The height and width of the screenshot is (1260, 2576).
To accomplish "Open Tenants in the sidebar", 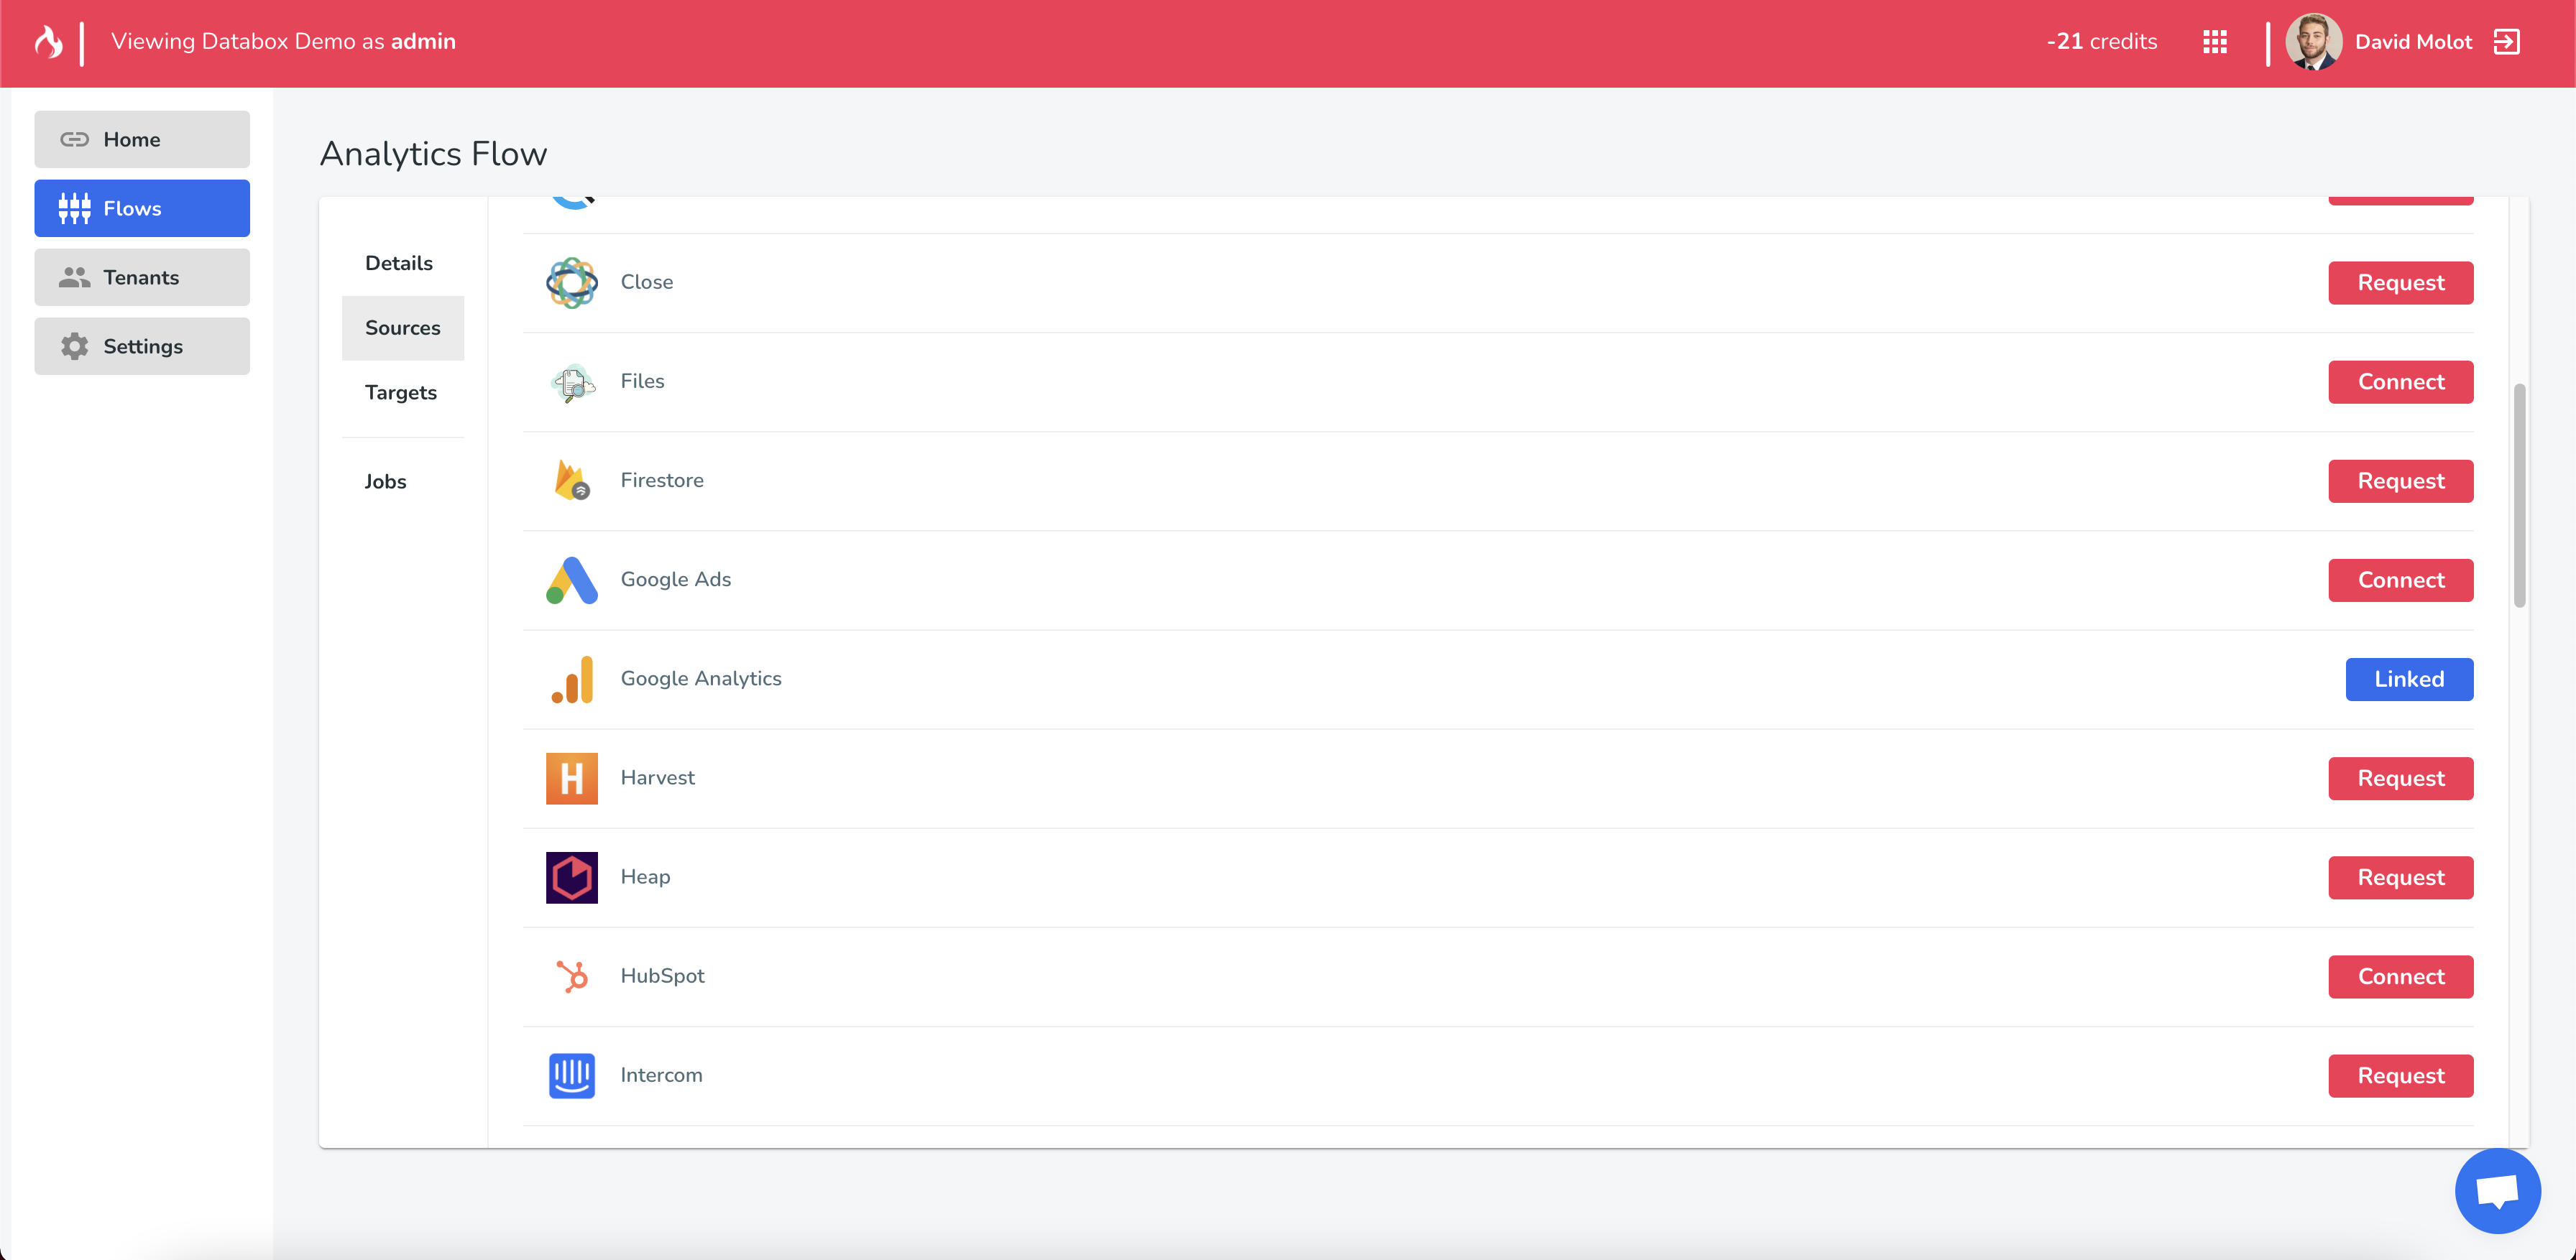I will (142, 278).
